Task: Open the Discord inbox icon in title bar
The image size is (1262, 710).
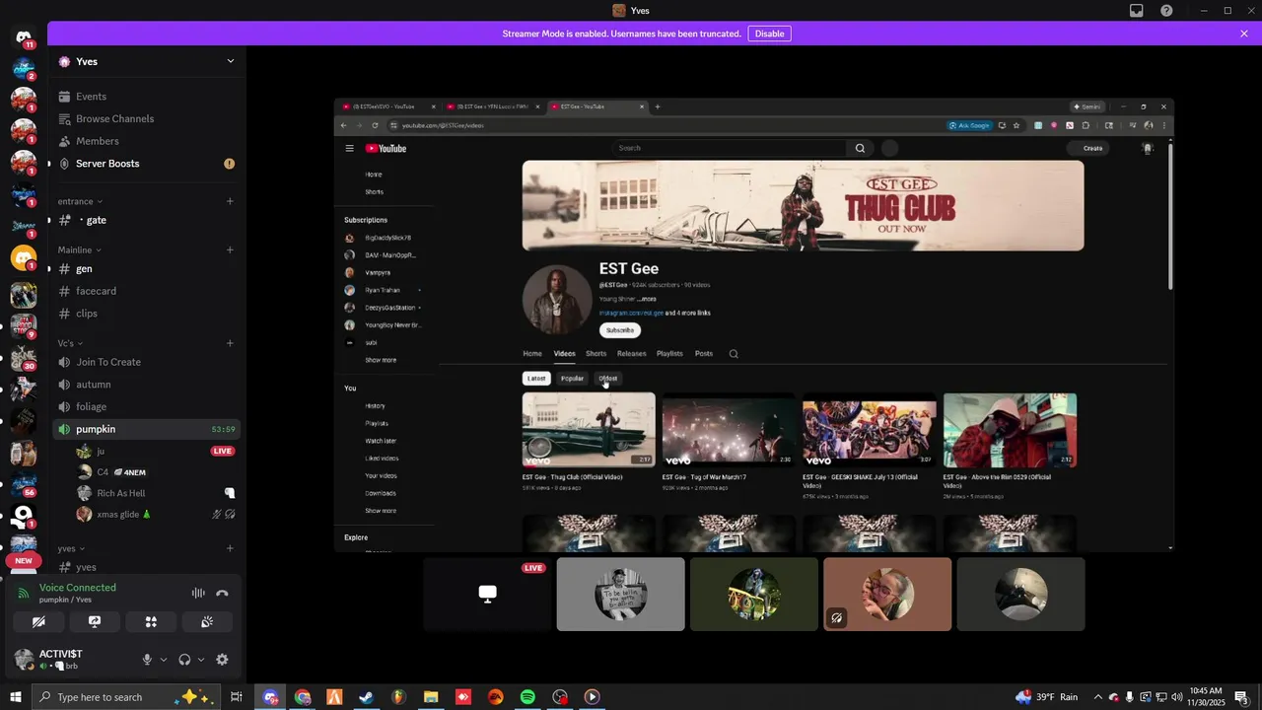Action: pyautogui.click(x=1137, y=11)
